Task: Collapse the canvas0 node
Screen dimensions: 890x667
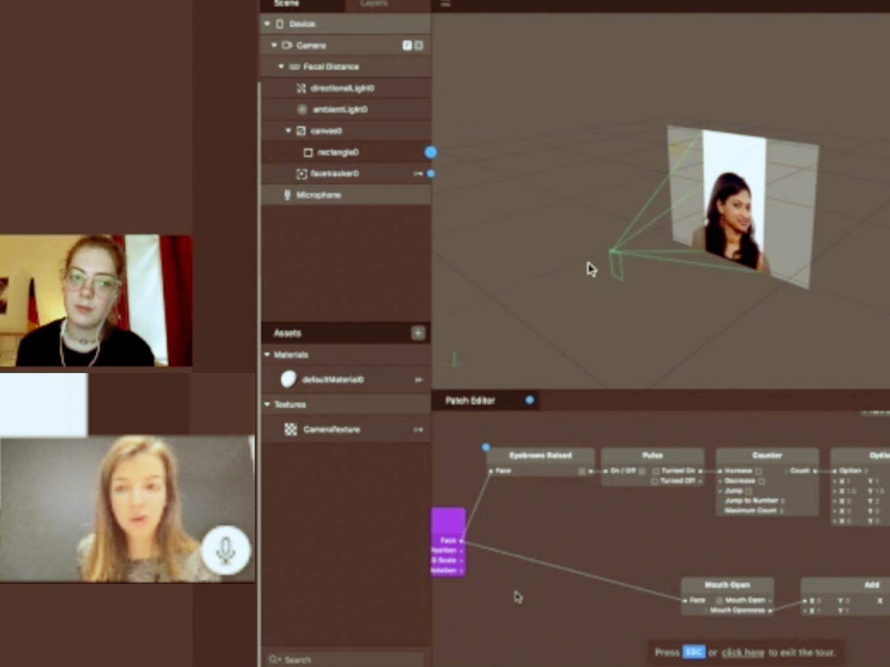Action: tap(289, 131)
